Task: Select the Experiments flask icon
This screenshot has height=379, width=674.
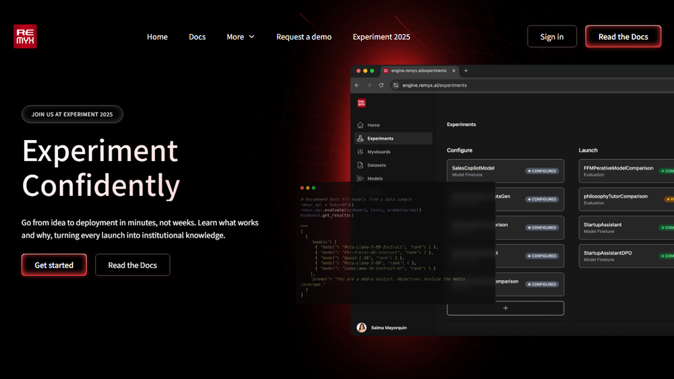Action: 360,138
